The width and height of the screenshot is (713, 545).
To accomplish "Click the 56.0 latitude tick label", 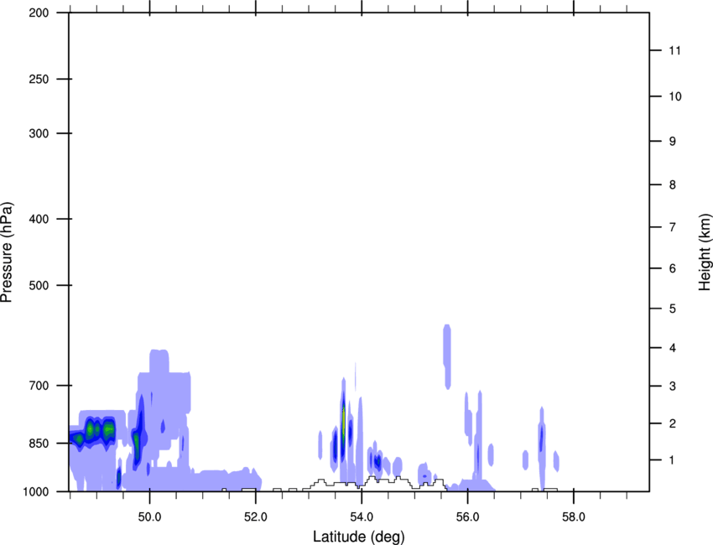I will (468, 517).
